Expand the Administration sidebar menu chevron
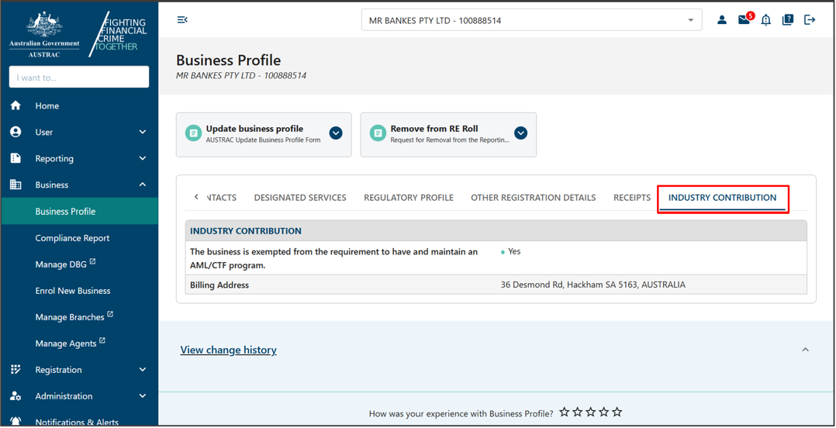The height and width of the screenshot is (428, 836). pos(143,396)
